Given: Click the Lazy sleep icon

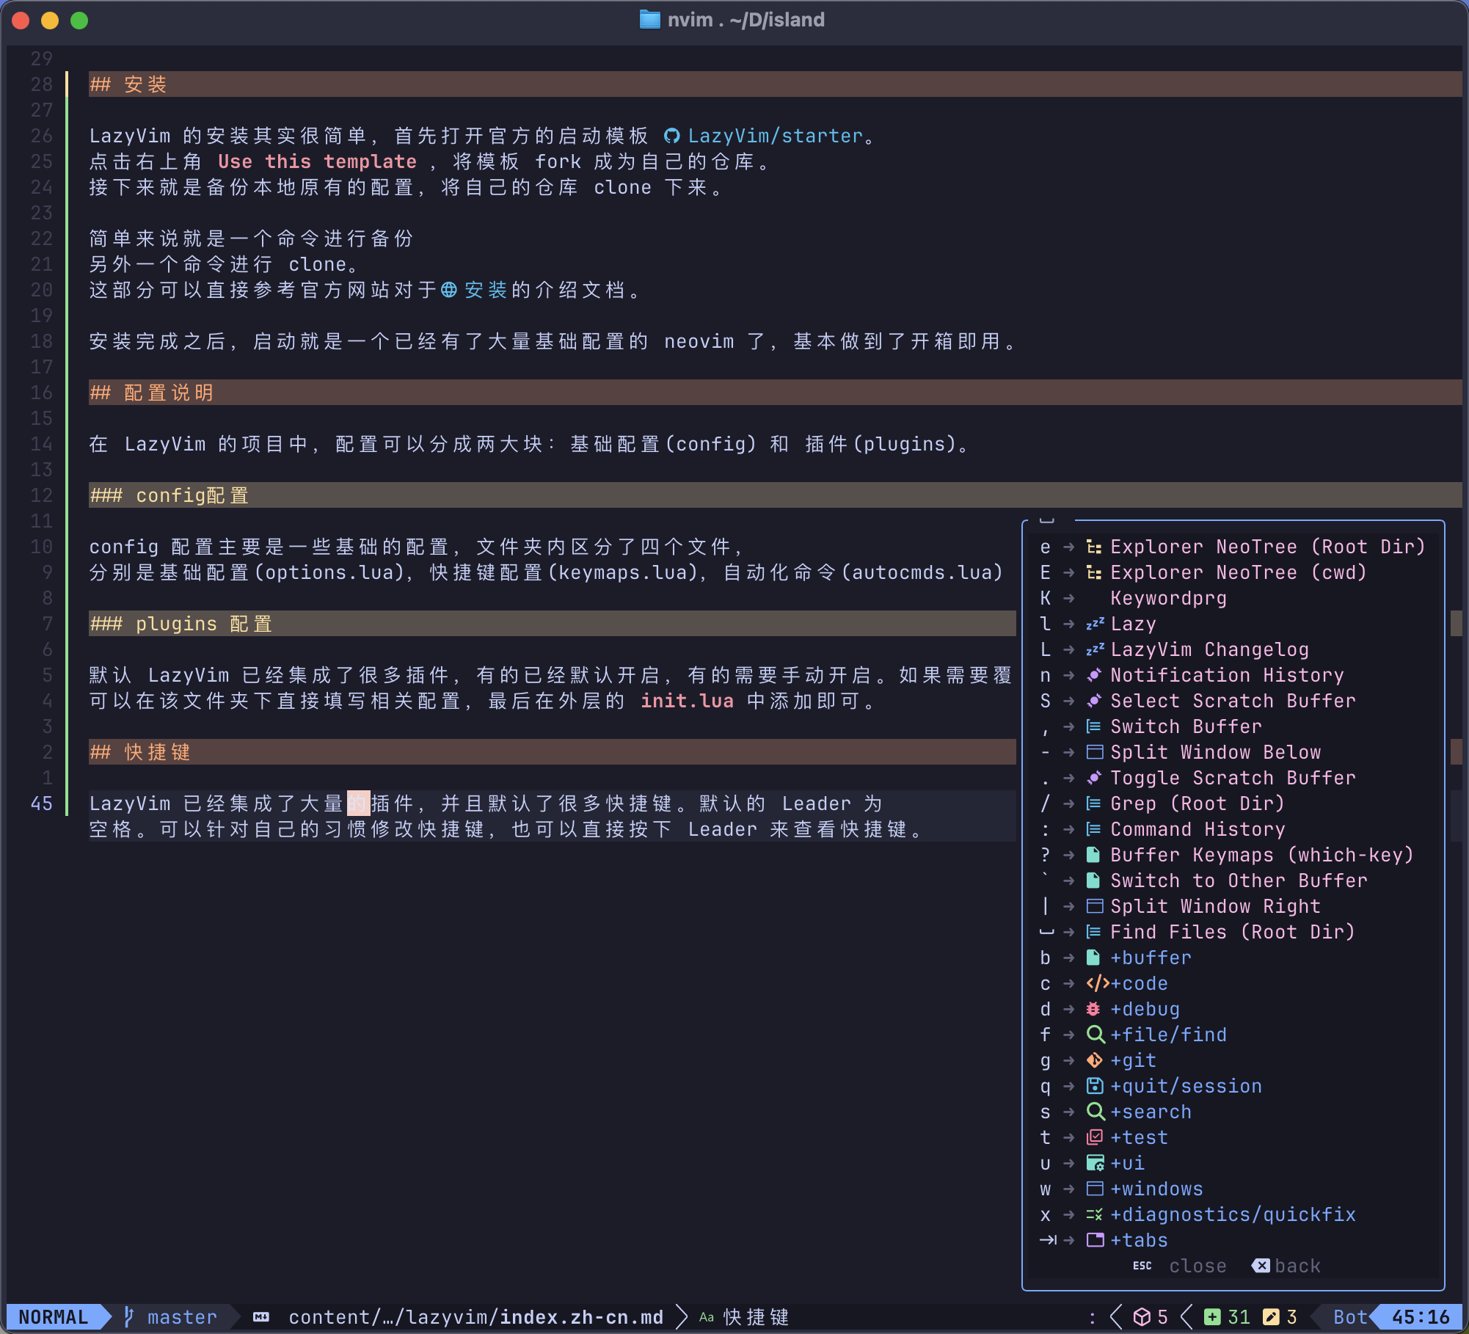Looking at the screenshot, I should point(1096,624).
